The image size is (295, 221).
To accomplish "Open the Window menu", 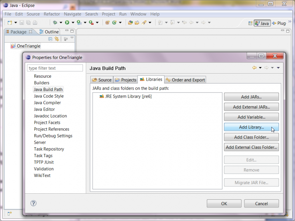I will tap(138, 14).
